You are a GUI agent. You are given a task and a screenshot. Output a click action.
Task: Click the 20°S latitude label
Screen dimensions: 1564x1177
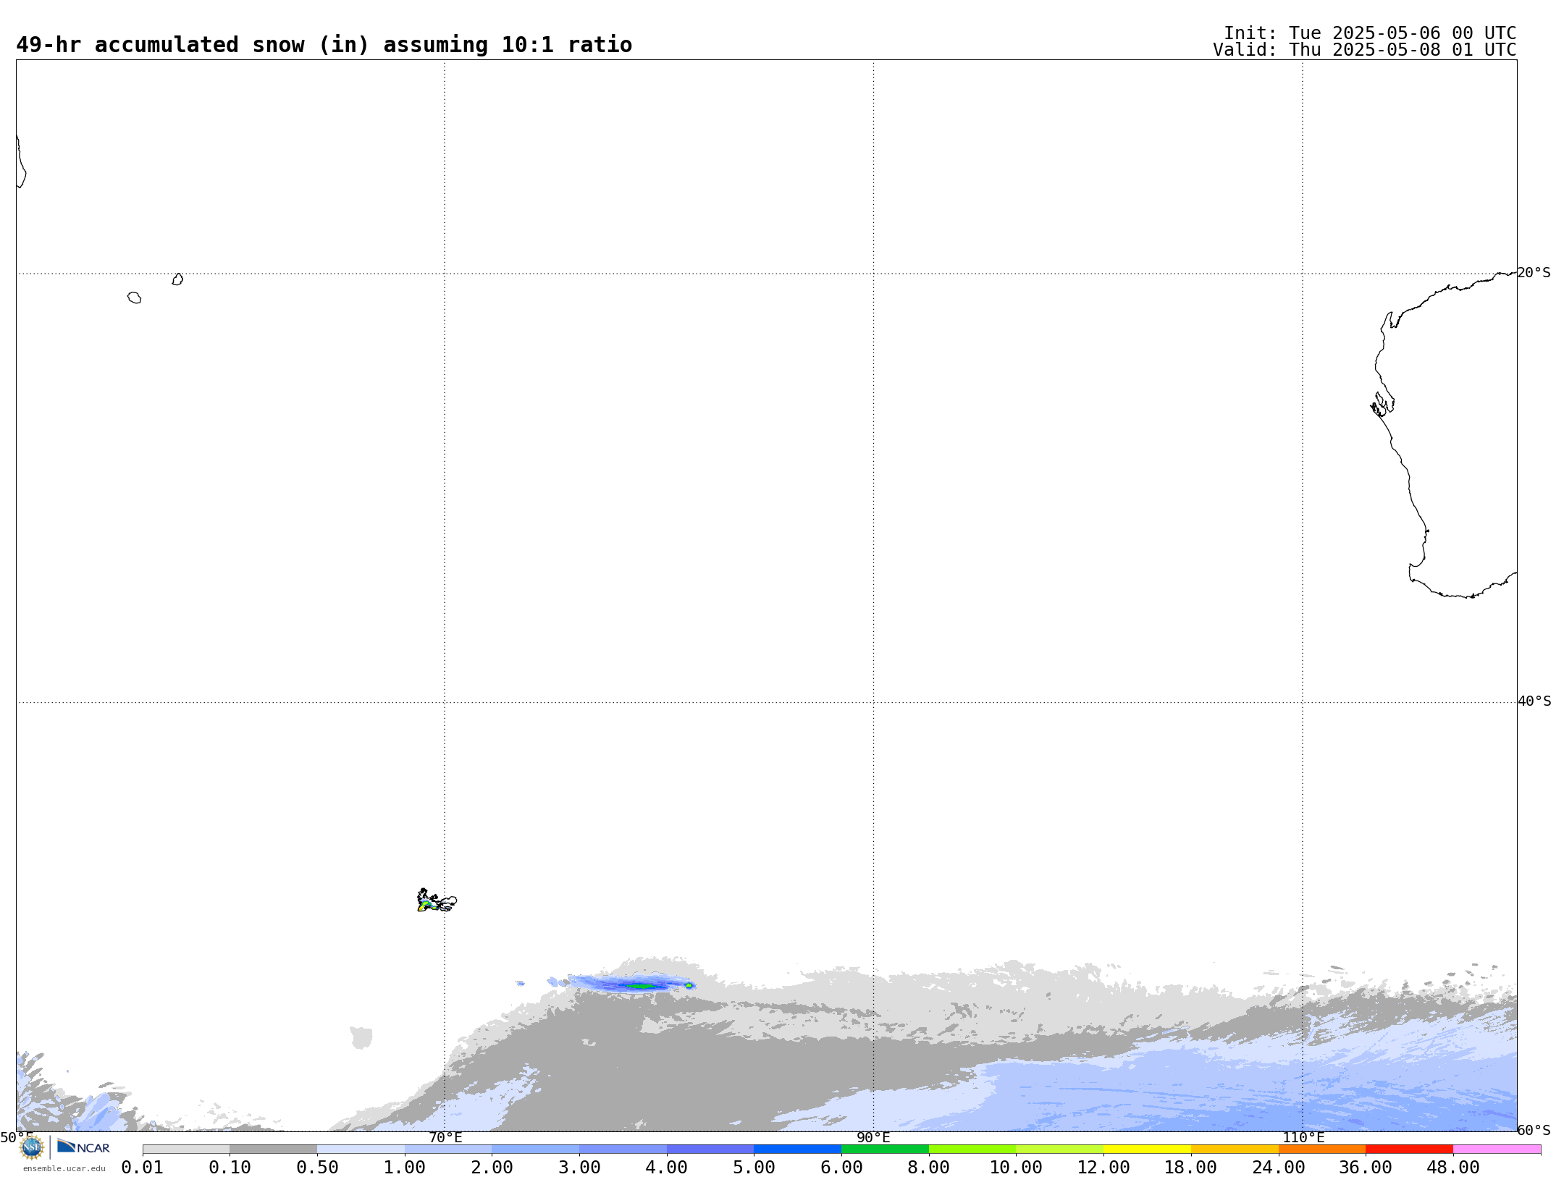(1534, 273)
